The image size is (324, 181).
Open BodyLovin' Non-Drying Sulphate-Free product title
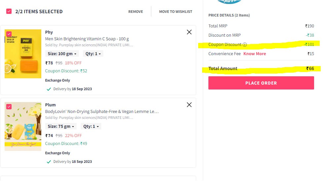[102, 112]
